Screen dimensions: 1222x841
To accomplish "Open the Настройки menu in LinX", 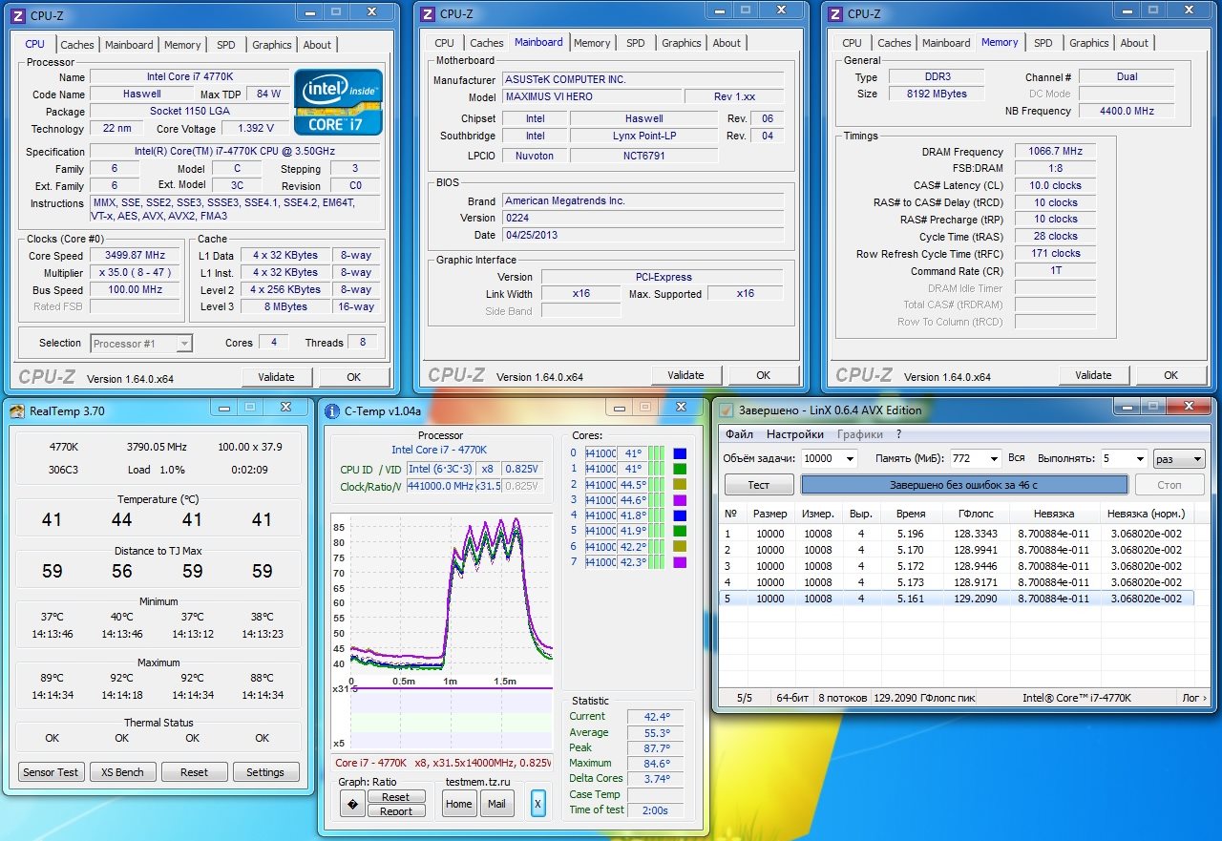I will pyautogui.click(x=795, y=434).
